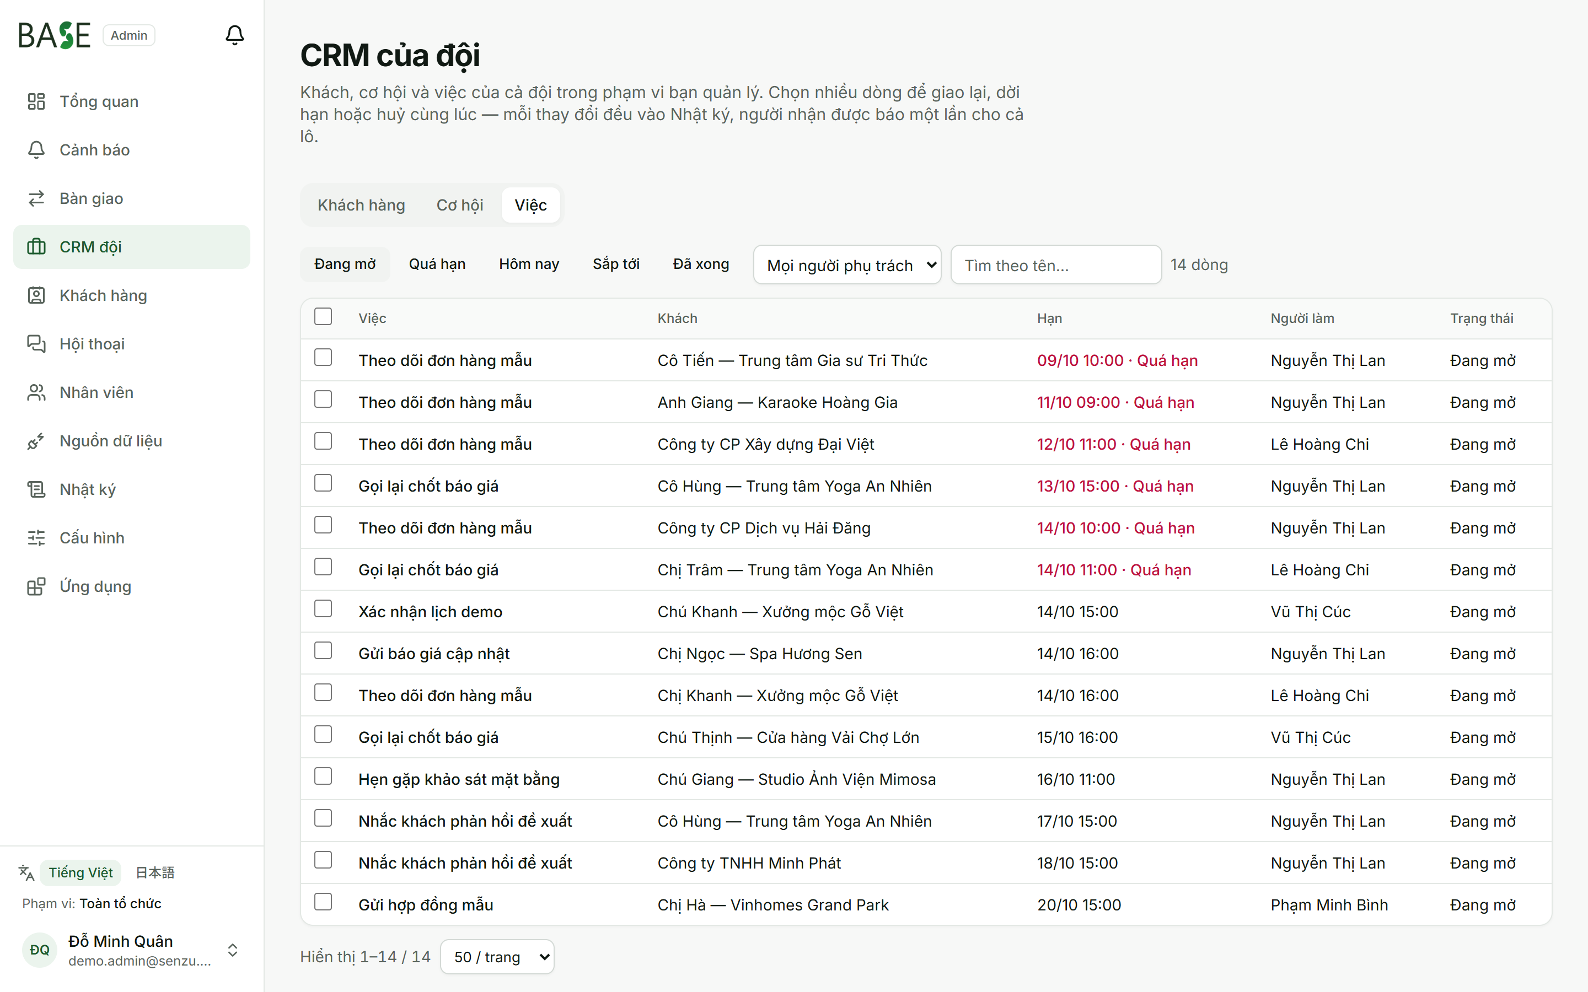The image size is (1588, 992).
Task: Click the Bàn giao swap arrows icon
Action: [36, 199]
